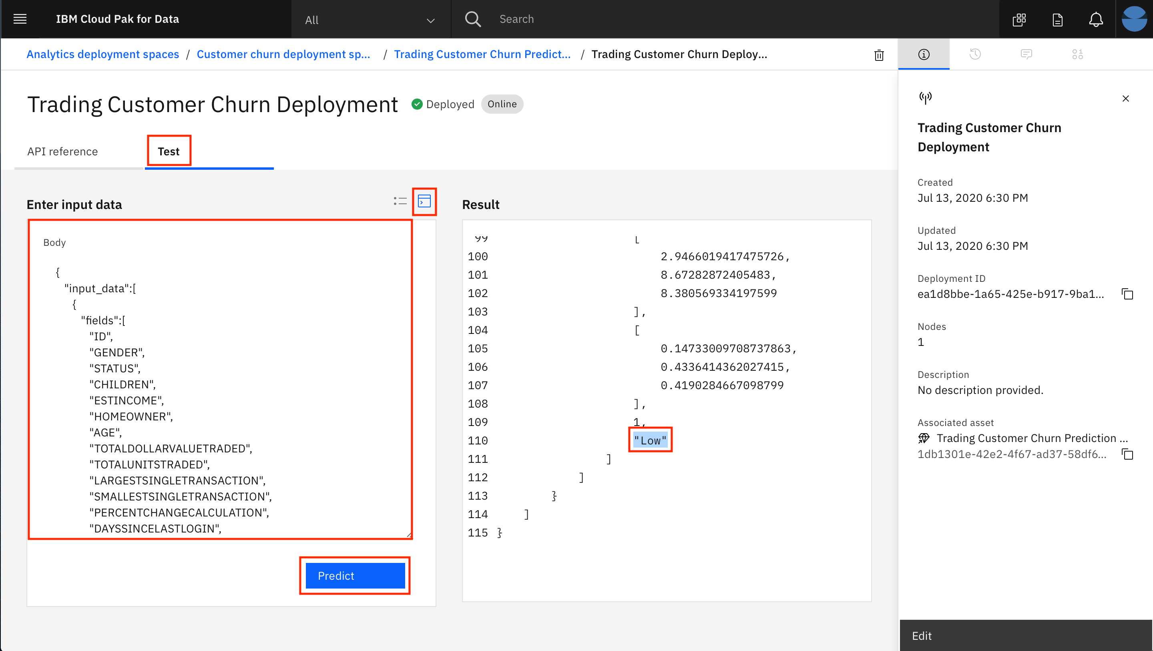Toggle the JSON input view icon
The image size is (1153, 651).
click(424, 200)
